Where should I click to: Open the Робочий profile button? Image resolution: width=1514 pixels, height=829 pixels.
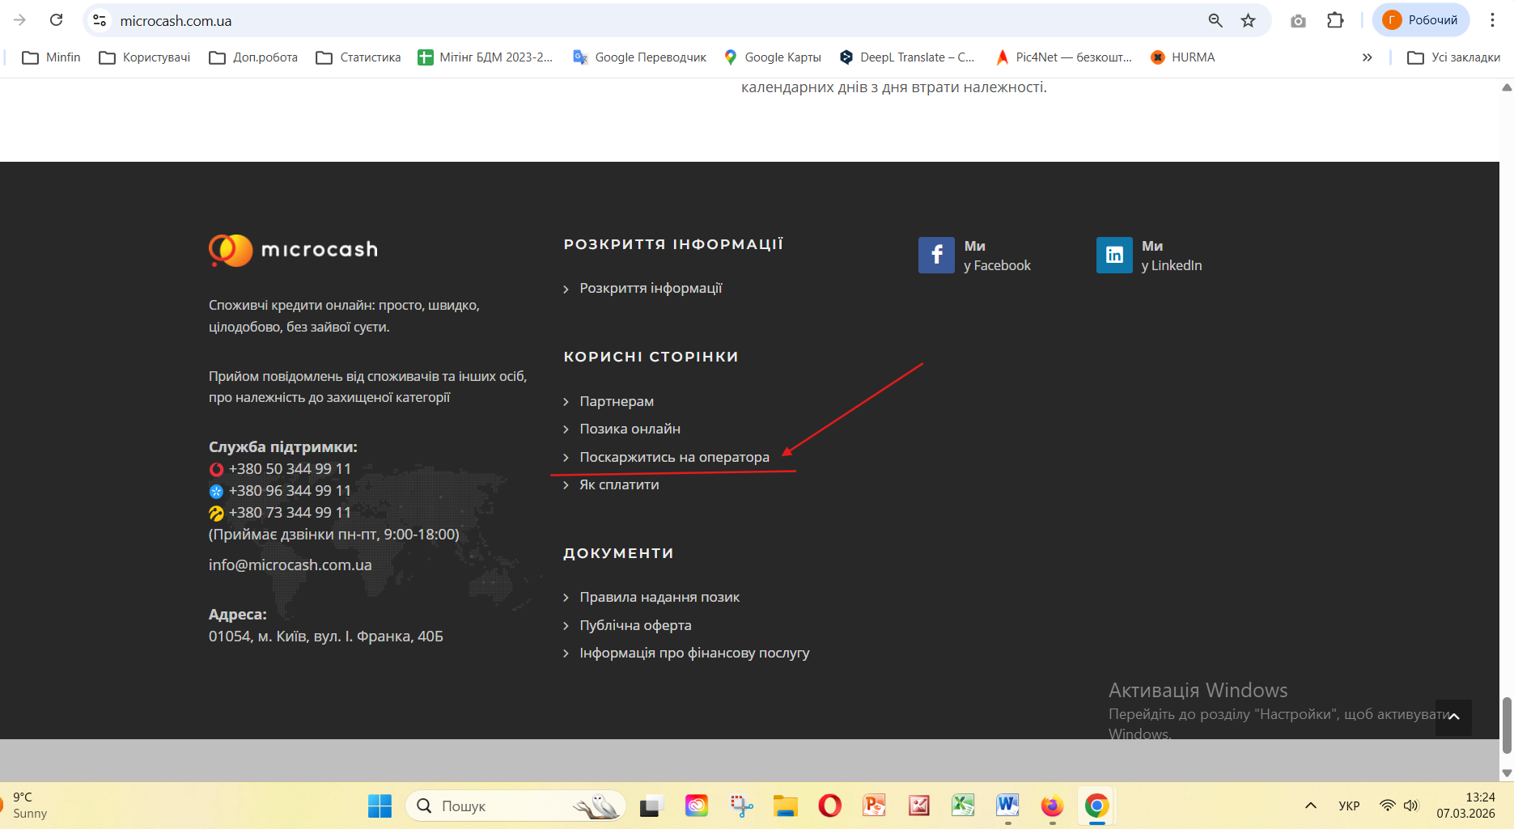(1421, 20)
